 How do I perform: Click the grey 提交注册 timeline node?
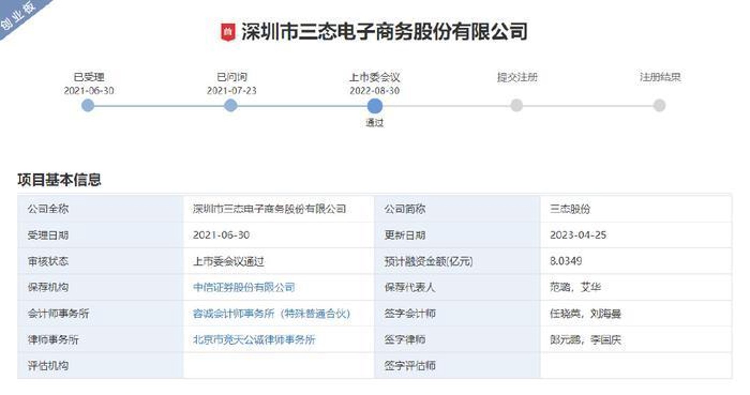coord(517,105)
